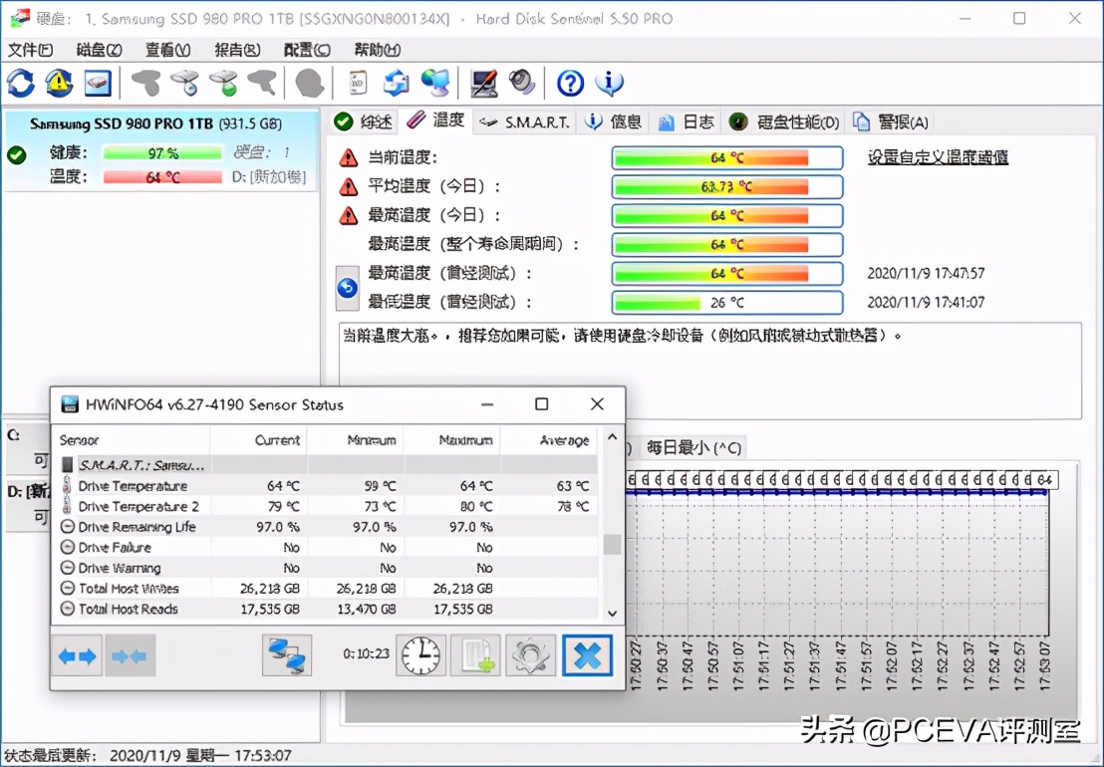Collapse the Total Host Writes sensor entry
Image resolution: width=1104 pixels, height=767 pixels.
(x=67, y=588)
